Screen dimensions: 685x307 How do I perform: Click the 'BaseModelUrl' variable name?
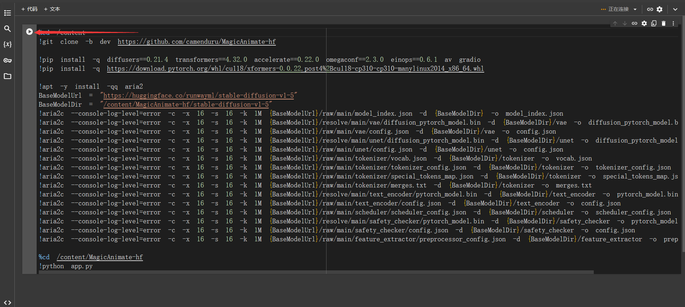point(60,96)
